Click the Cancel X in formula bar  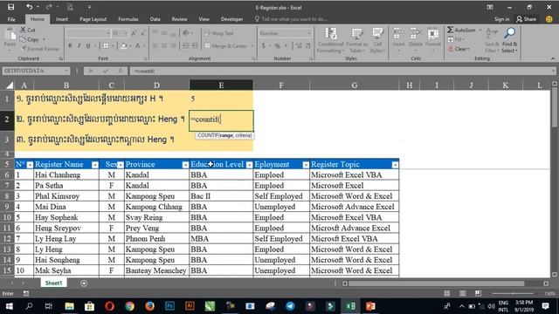coord(91,71)
